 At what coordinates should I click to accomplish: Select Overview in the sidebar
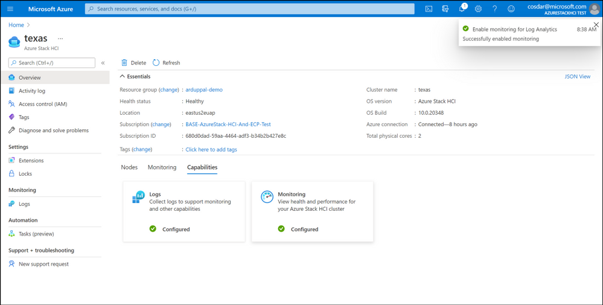[54, 78]
